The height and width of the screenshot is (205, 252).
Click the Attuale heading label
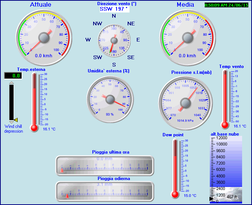pyautogui.click(x=40, y=5)
